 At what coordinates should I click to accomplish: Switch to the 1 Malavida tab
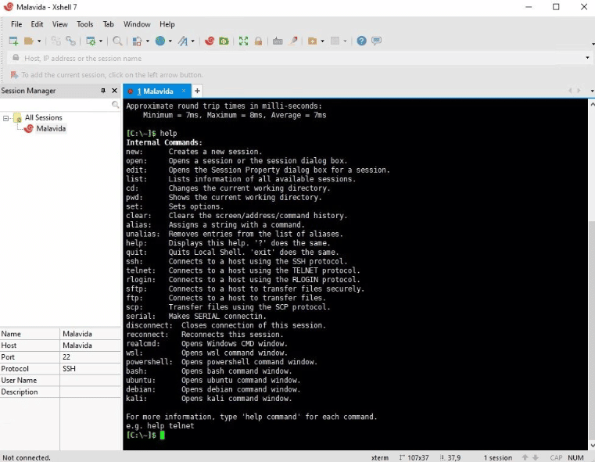[155, 91]
